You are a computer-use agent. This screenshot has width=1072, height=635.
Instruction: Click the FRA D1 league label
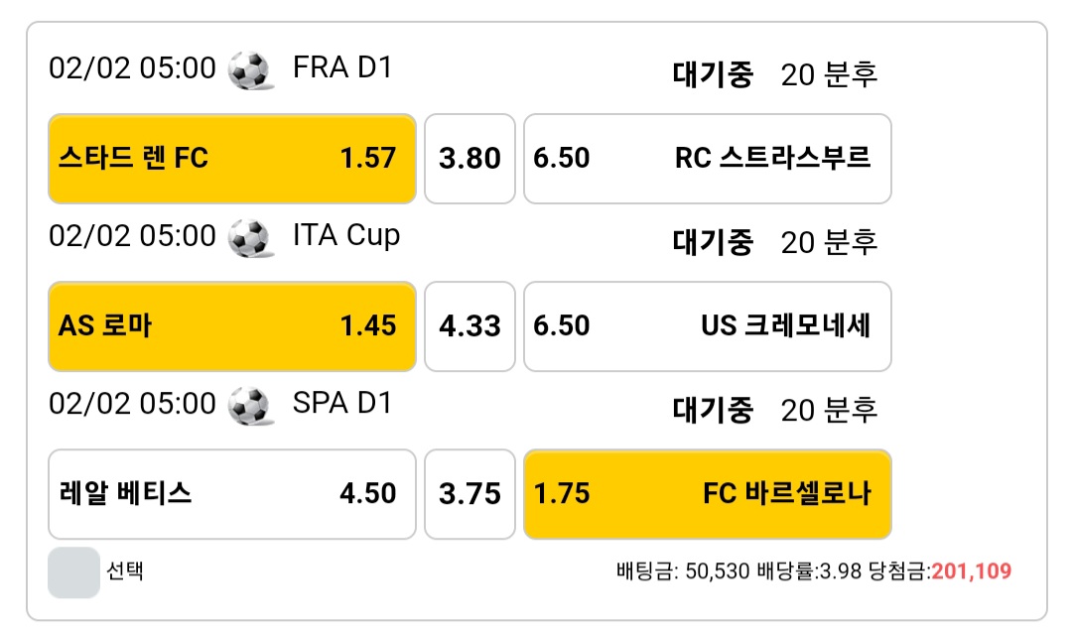coord(342,67)
